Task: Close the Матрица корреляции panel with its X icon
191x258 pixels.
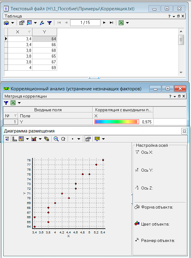Action: pos(184,96)
